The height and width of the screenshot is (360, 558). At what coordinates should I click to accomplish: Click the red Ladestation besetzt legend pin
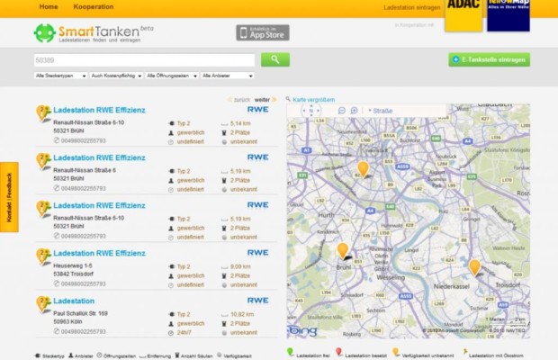338,352
